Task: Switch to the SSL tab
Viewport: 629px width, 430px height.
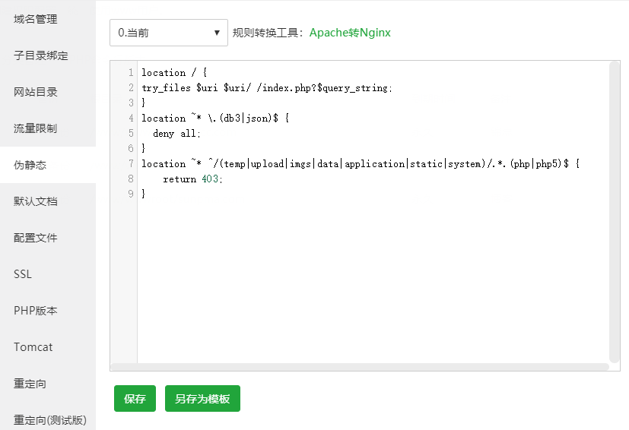Action: [x=23, y=274]
